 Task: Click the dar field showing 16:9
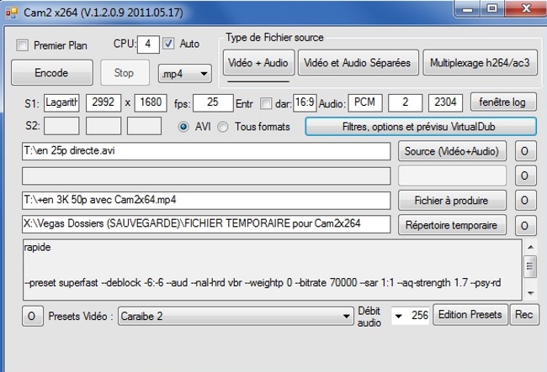click(x=305, y=103)
